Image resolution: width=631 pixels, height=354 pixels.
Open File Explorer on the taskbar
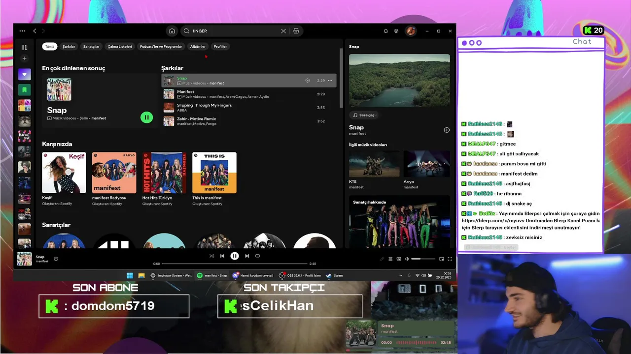click(x=141, y=275)
